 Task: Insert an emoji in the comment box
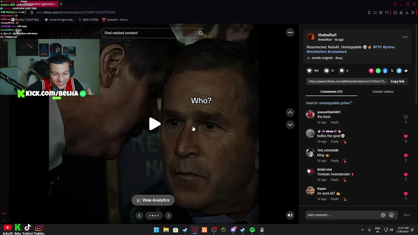point(391,215)
